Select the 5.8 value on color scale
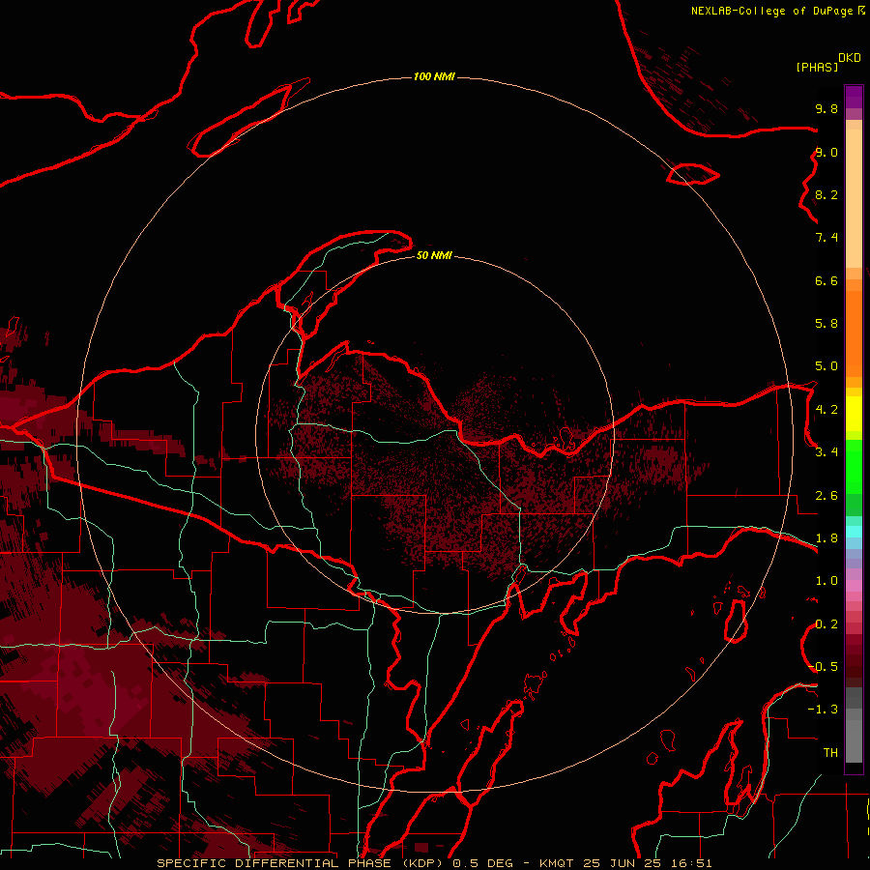Screen dimensions: 870x870 (x=826, y=324)
